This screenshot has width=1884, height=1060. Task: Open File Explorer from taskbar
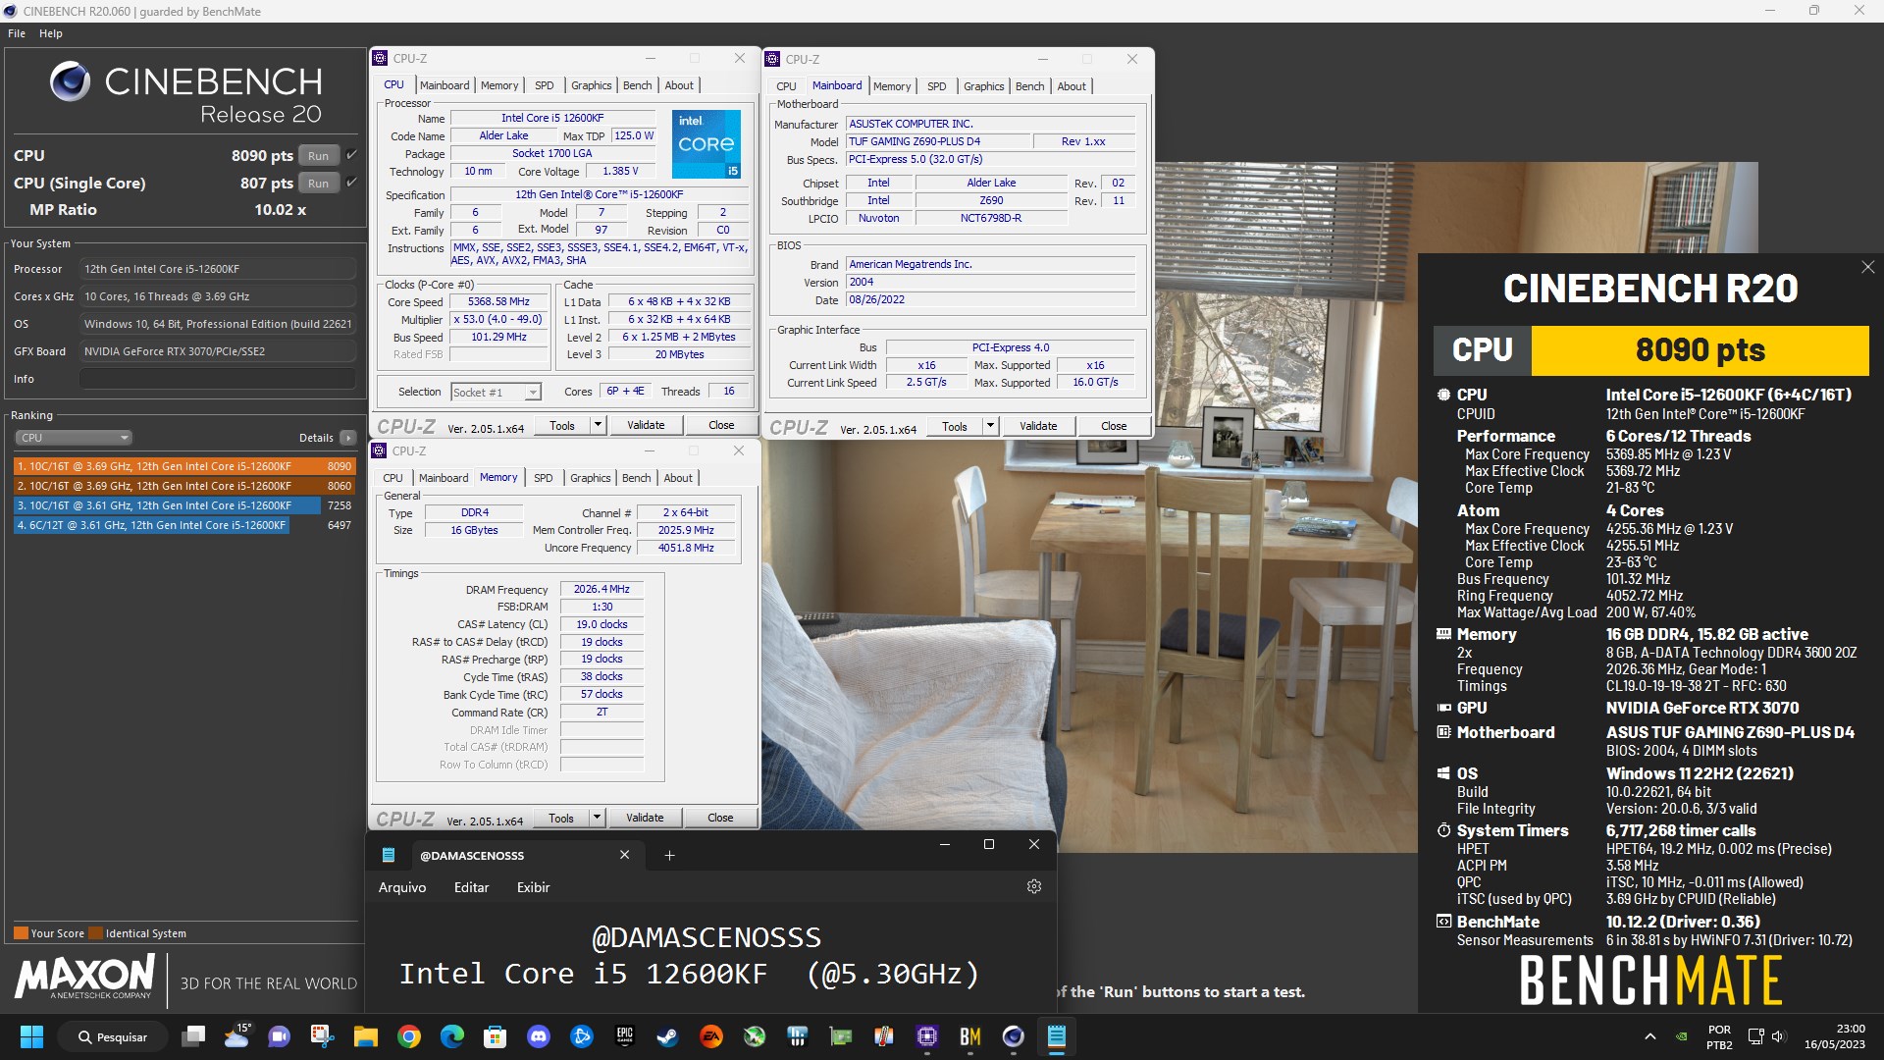366,1036
